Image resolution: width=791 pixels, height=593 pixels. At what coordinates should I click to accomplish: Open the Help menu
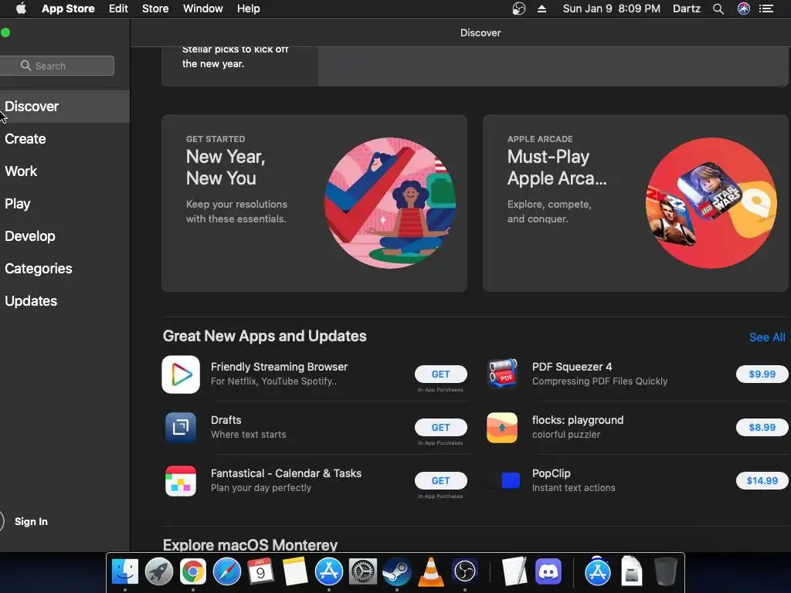click(248, 8)
